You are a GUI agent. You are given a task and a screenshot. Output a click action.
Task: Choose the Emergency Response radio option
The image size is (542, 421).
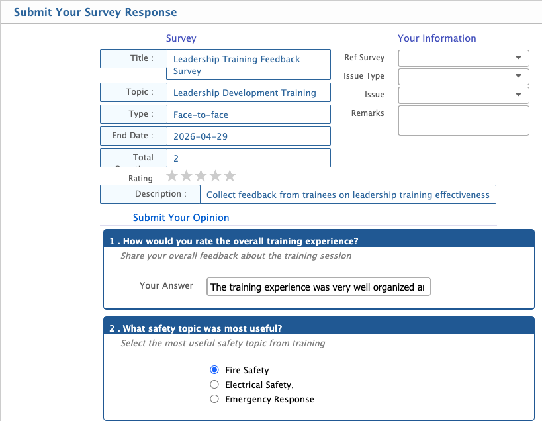point(214,399)
